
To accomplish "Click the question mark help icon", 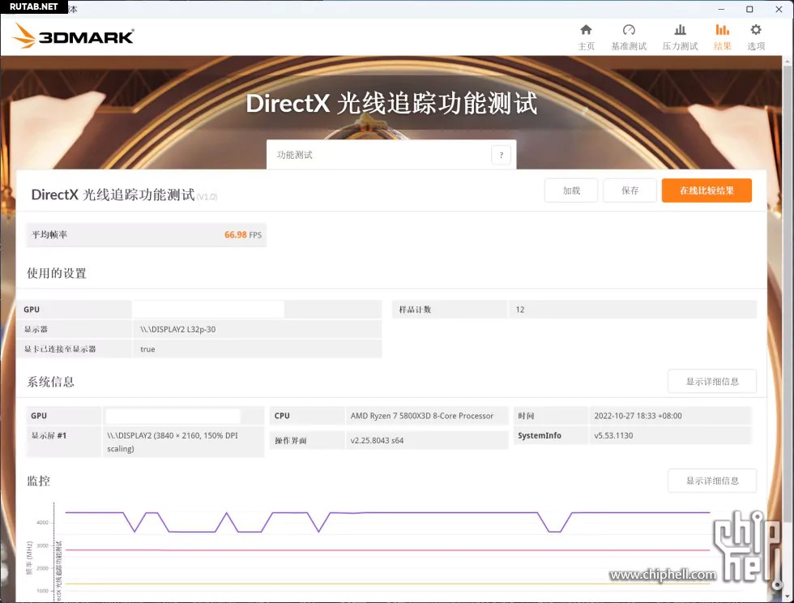I will (501, 156).
